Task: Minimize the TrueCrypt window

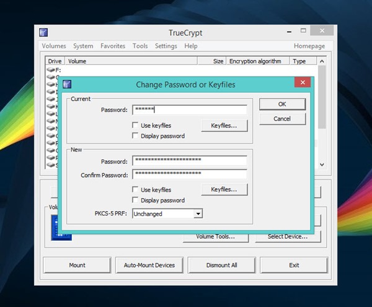Action: click(x=289, y=32)
